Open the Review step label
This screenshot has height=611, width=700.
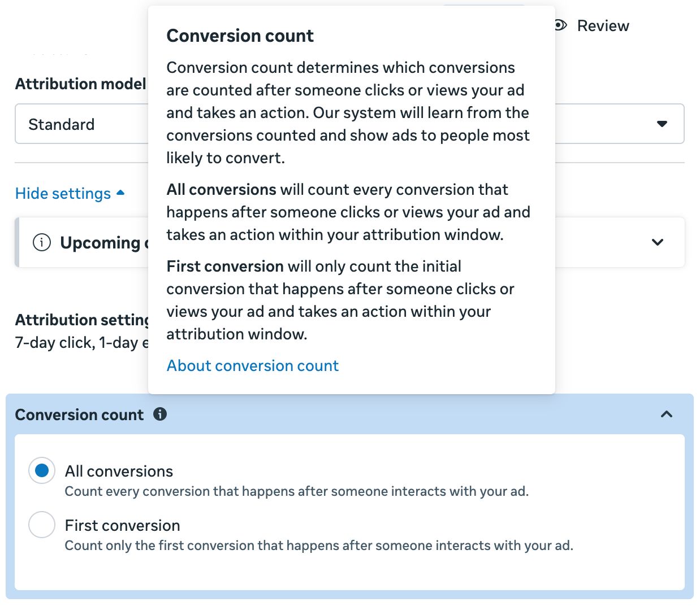pos(603,26)
